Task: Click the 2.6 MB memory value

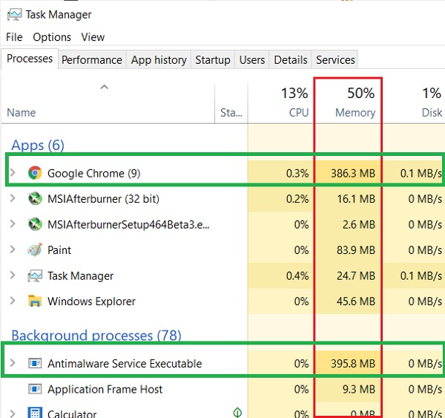Action: (x=359, y=224)
